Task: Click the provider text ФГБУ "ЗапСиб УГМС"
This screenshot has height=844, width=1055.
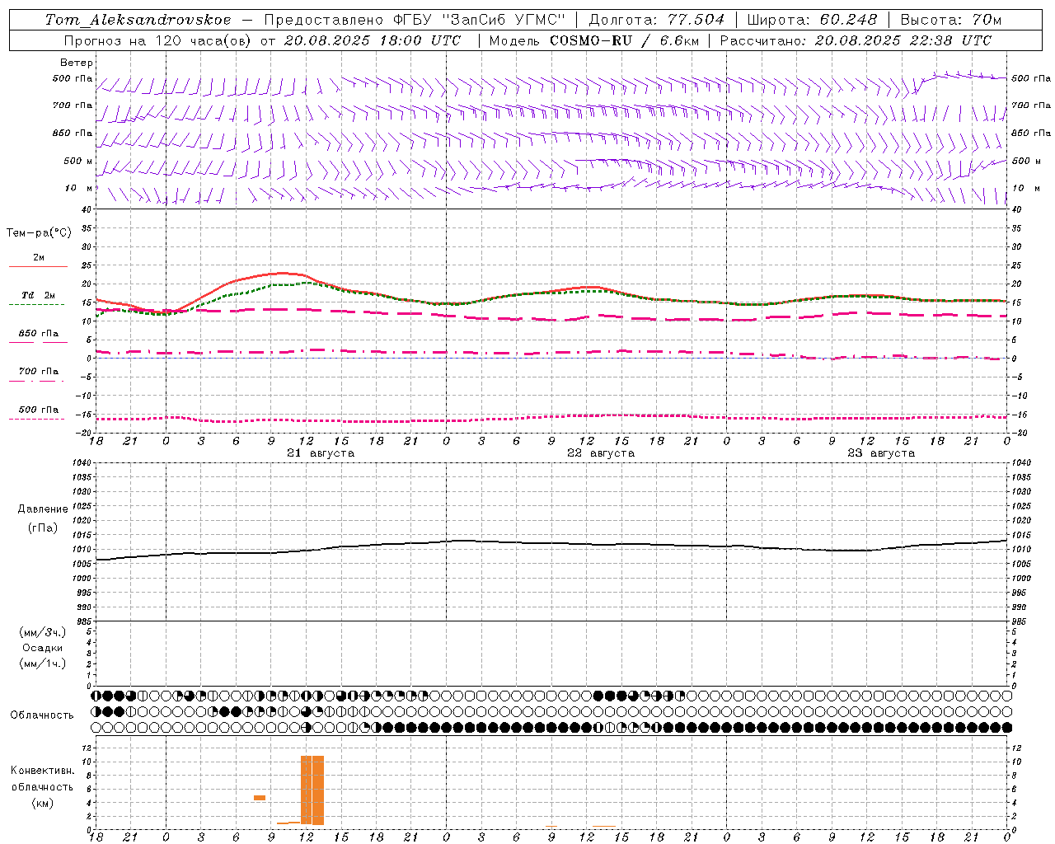Action: click(481, 20)
